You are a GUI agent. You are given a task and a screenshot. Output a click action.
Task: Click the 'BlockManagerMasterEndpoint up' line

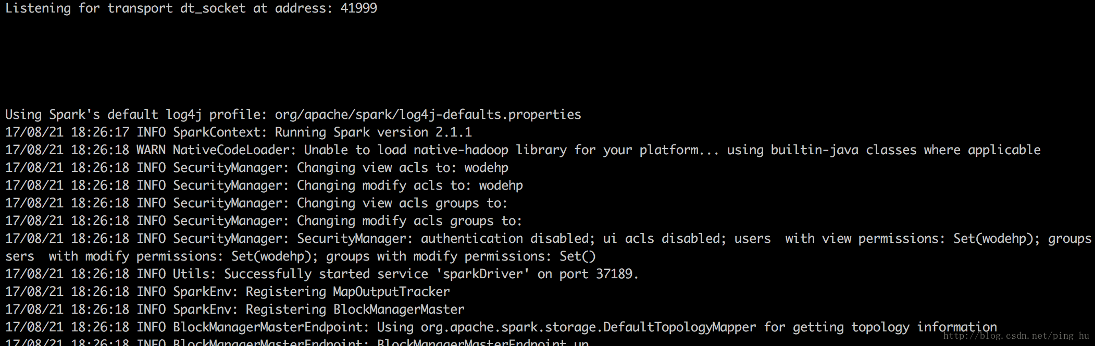point(297,342)
